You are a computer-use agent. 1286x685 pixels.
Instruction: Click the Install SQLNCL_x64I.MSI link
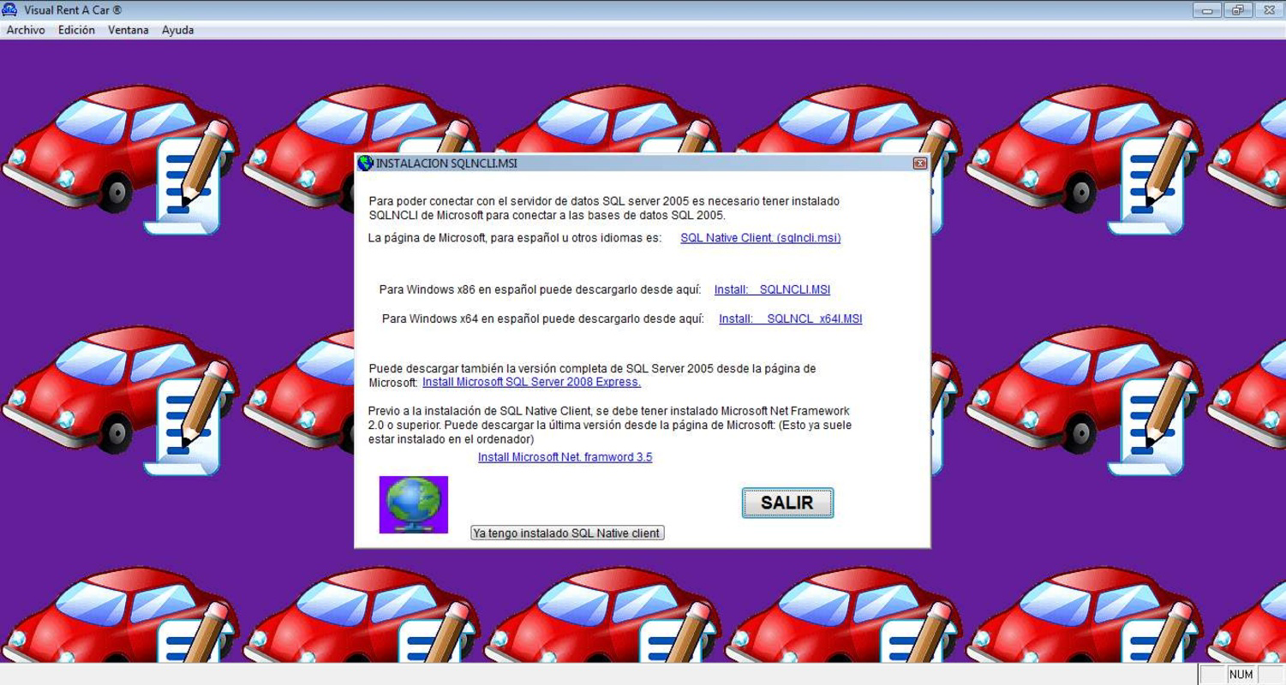790,319
